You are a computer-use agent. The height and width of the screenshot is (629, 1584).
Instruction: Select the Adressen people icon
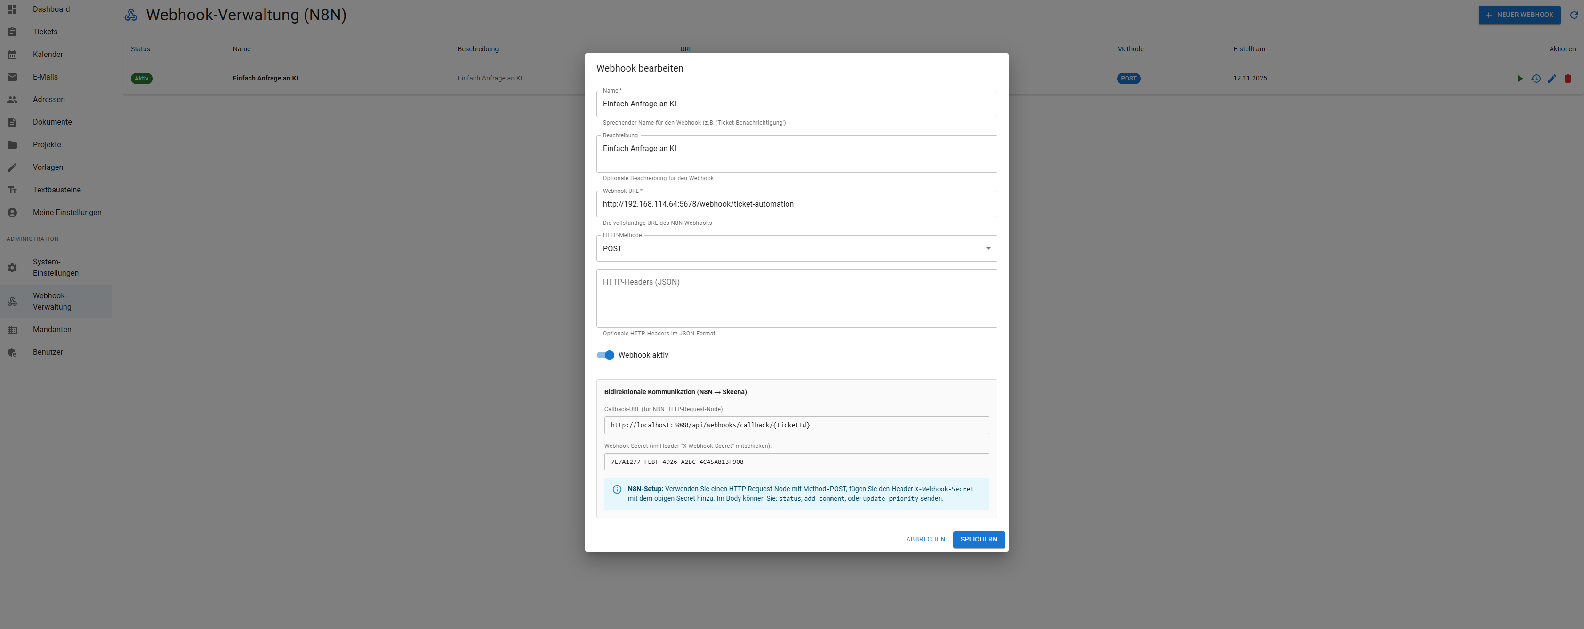tap(12, 99)
